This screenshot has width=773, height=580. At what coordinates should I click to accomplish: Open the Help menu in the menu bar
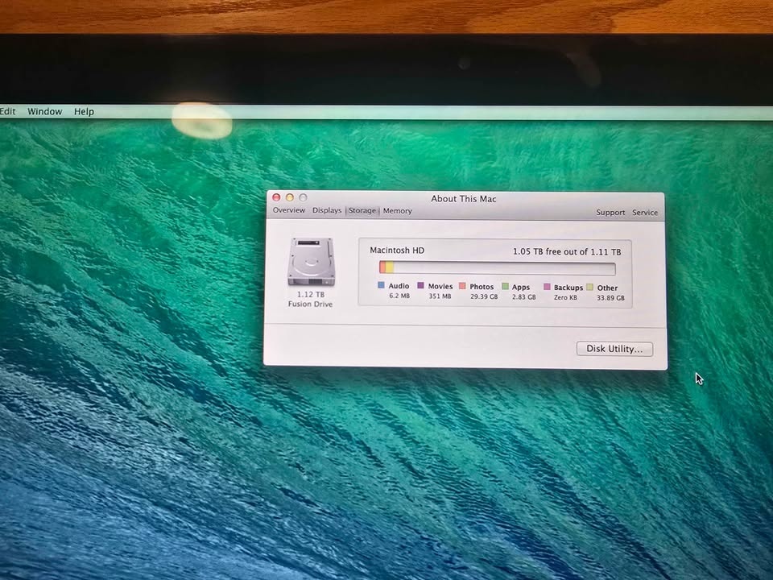tap(84, 111)
